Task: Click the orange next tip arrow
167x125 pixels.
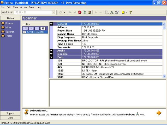Action: [x=159, y=113]
